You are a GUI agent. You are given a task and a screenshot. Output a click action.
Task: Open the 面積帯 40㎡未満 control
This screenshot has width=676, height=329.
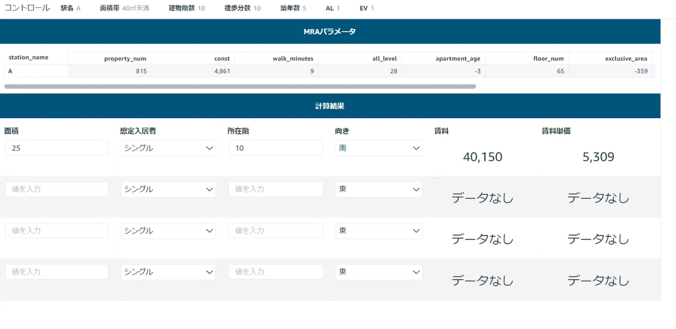pyautogui.click(x=124, y=8)
